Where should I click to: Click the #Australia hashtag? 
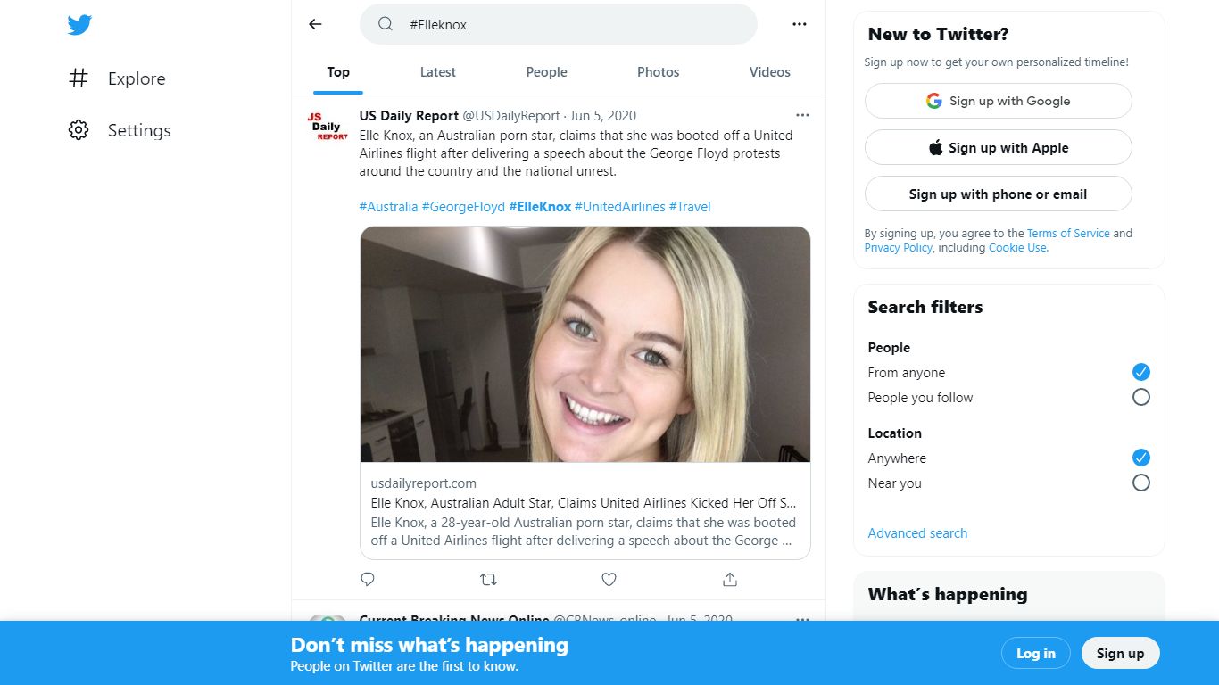coord(388,206)
